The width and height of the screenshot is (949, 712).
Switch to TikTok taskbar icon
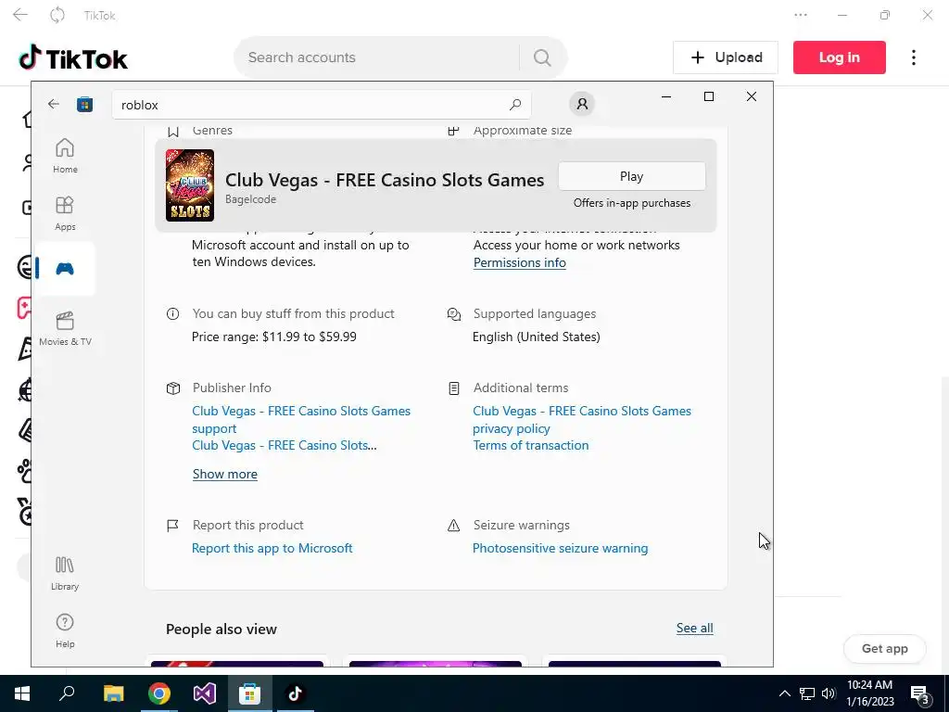[x=295, y=693]
